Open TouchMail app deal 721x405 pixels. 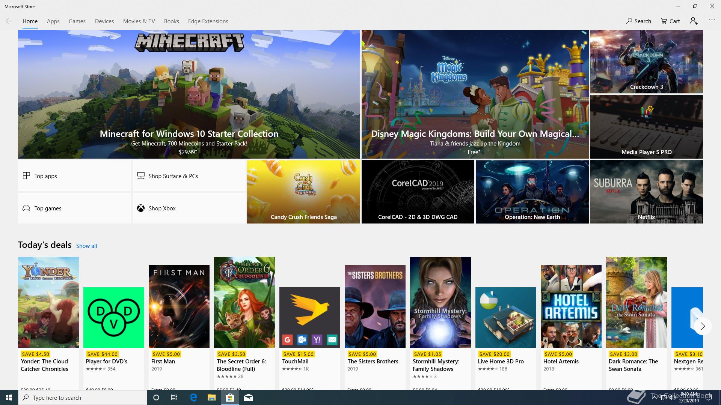(309, 318)
